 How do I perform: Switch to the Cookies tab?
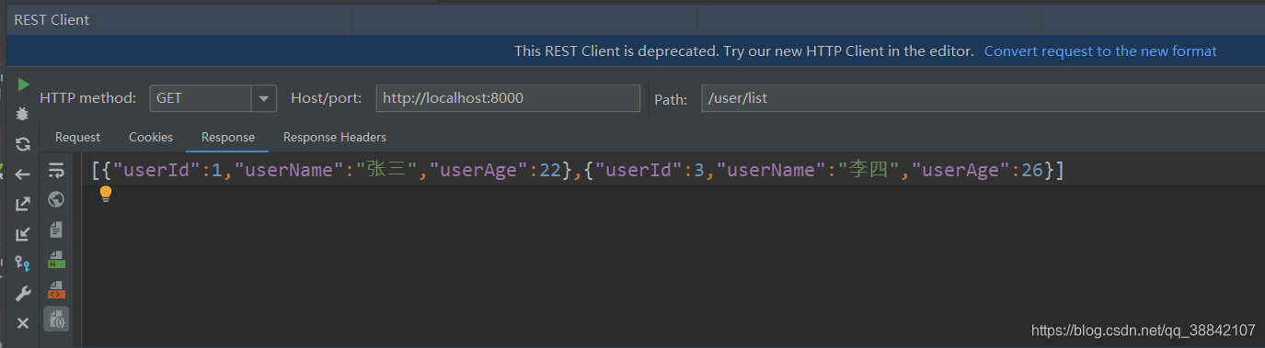click(x=151, y=137)
